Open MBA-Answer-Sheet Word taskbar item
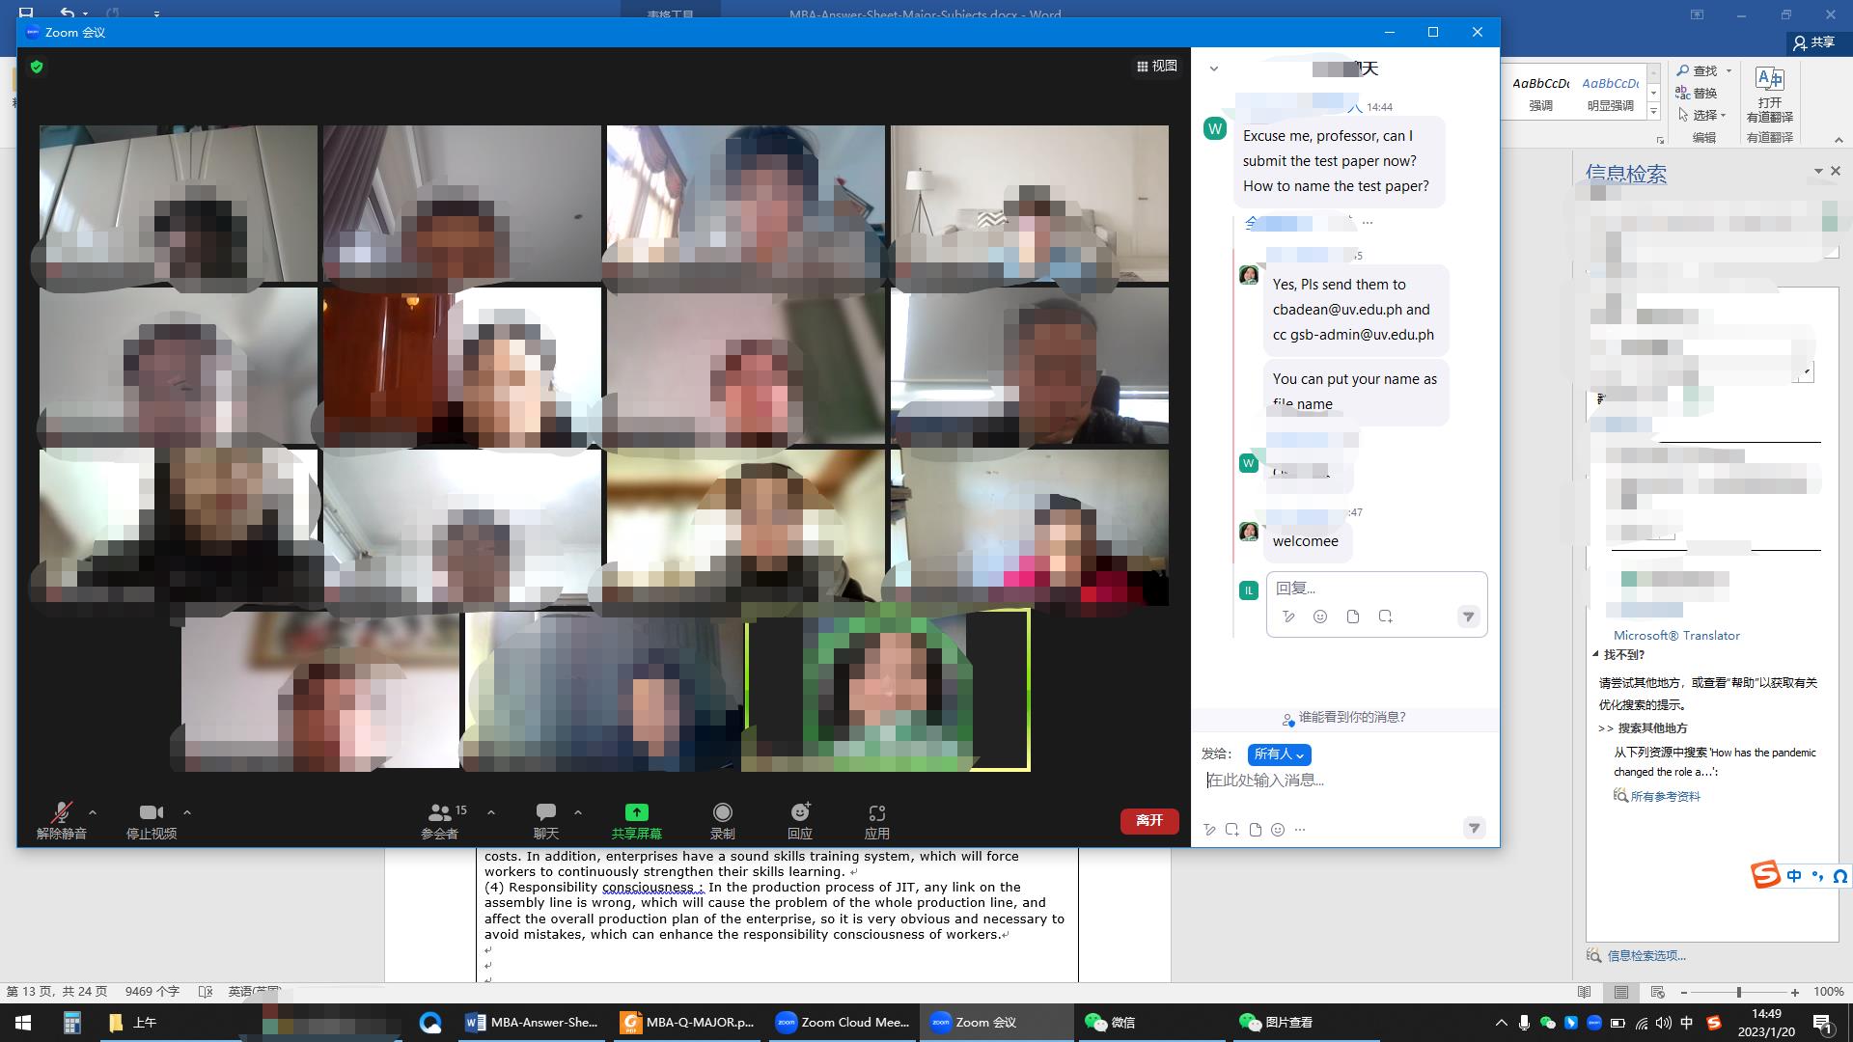1853x1042 pixels. [x=532, y=1023]
